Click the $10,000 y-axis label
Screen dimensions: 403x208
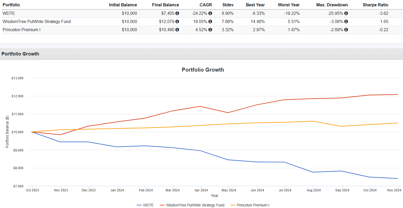pyautogui.click(x=17, y=132)
